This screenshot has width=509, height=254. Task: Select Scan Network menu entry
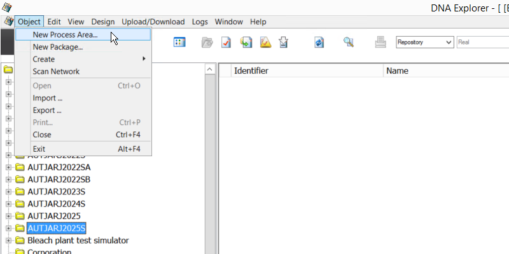coord(56,72)
